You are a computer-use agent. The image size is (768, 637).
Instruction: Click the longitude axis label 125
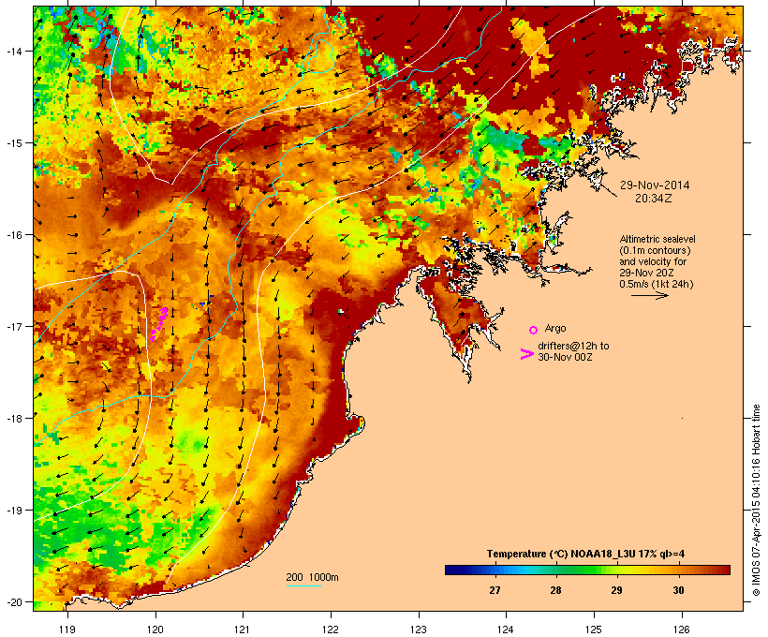coord(594,630)
